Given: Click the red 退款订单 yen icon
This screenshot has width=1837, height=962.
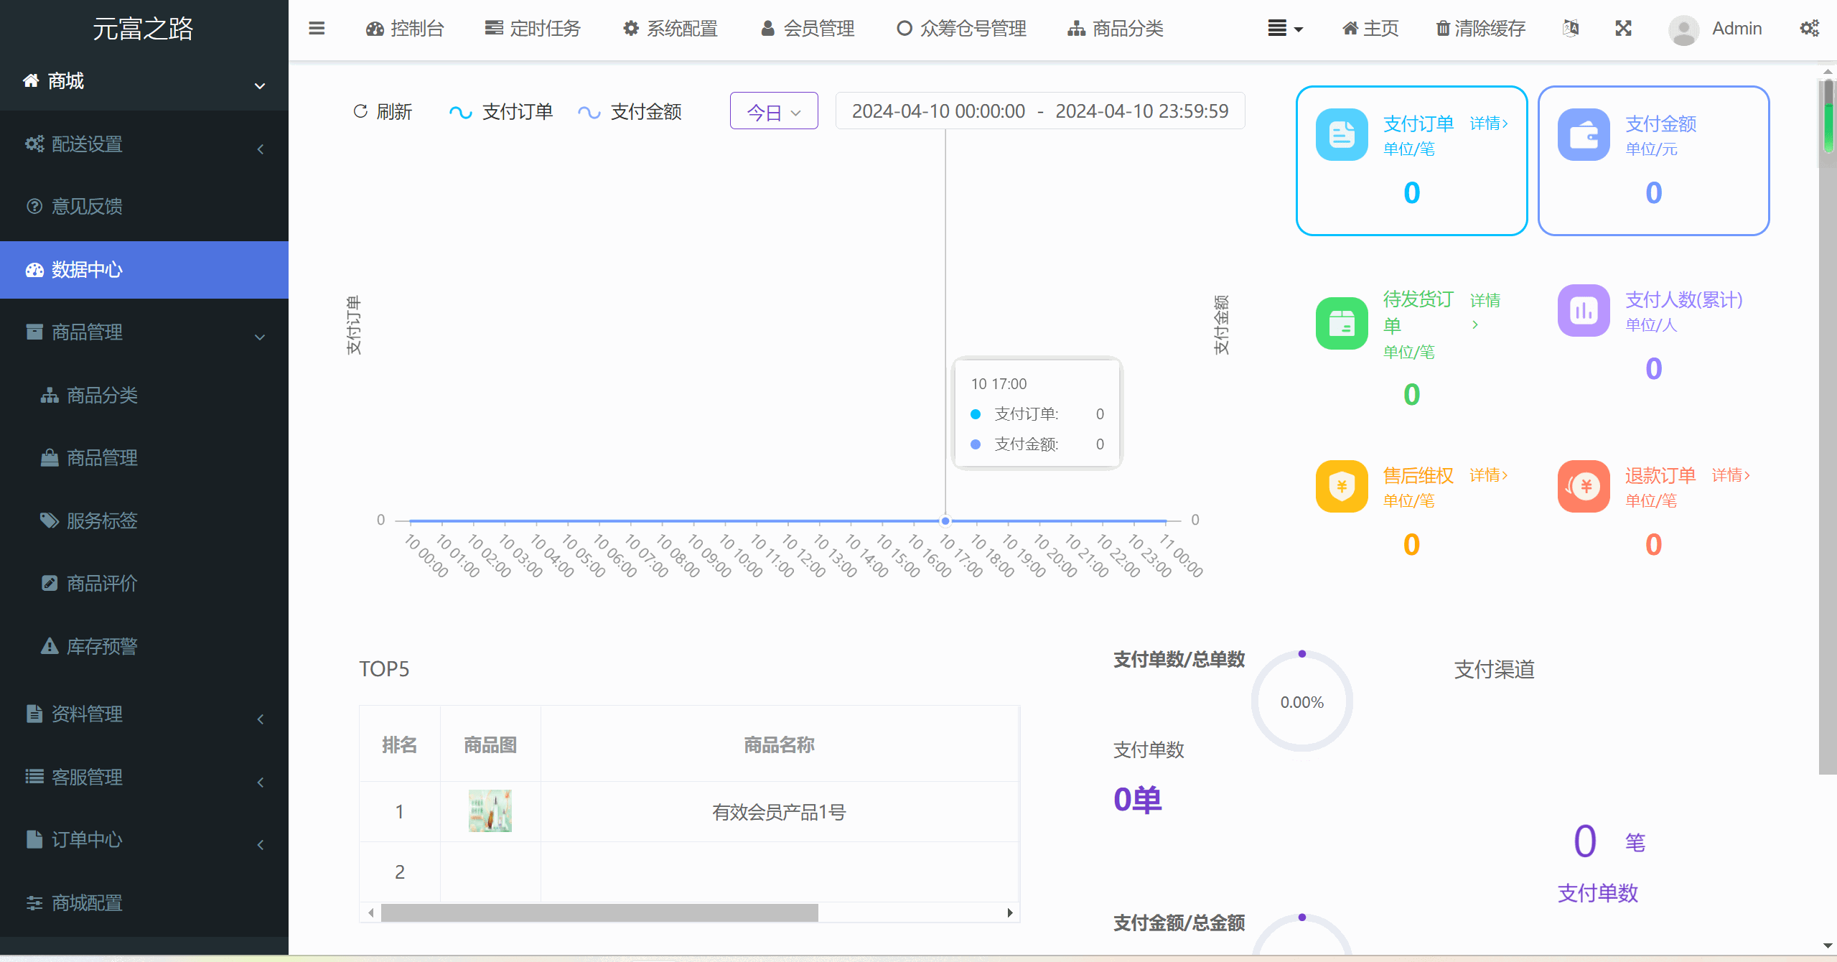Looking at the screenshot, I should [x=1583, y=486].
